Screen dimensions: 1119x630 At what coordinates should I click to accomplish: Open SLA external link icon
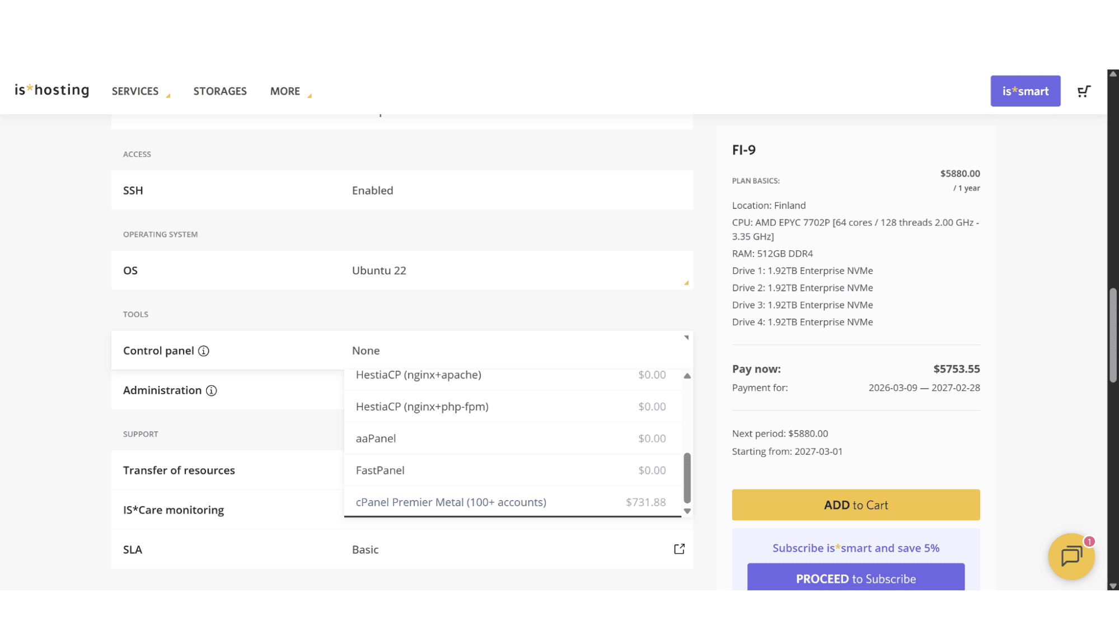(679, 549)
